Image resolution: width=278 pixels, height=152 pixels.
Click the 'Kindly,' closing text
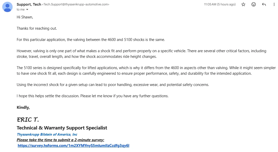[x=23, y=107]
